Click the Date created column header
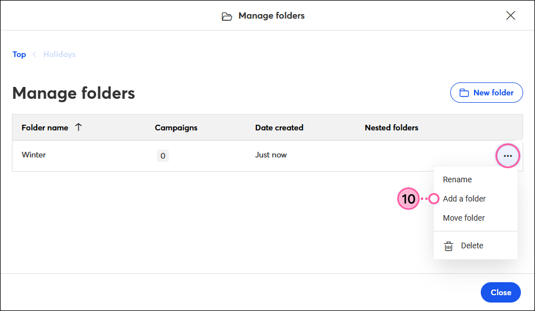This screenshot has height=311, width=535. [279, 128]
